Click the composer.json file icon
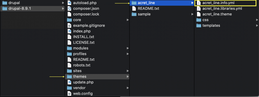 (69, 8)
